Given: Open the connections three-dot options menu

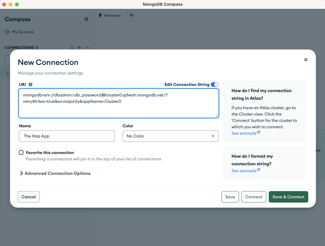Looking at the screenshot, I should click(x=87, y=48).
